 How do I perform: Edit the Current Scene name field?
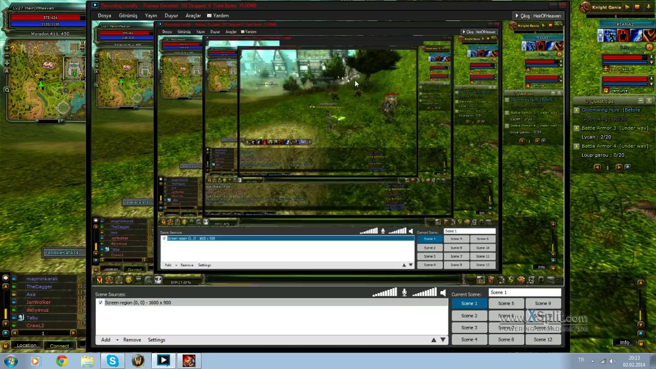(x=525, y=293)
